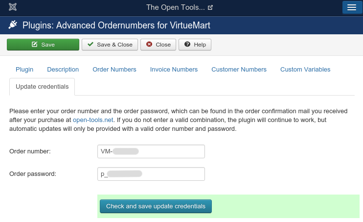Select the Customer Numbers tab
The height and width of the screenshot is (222, 363).
239,70
